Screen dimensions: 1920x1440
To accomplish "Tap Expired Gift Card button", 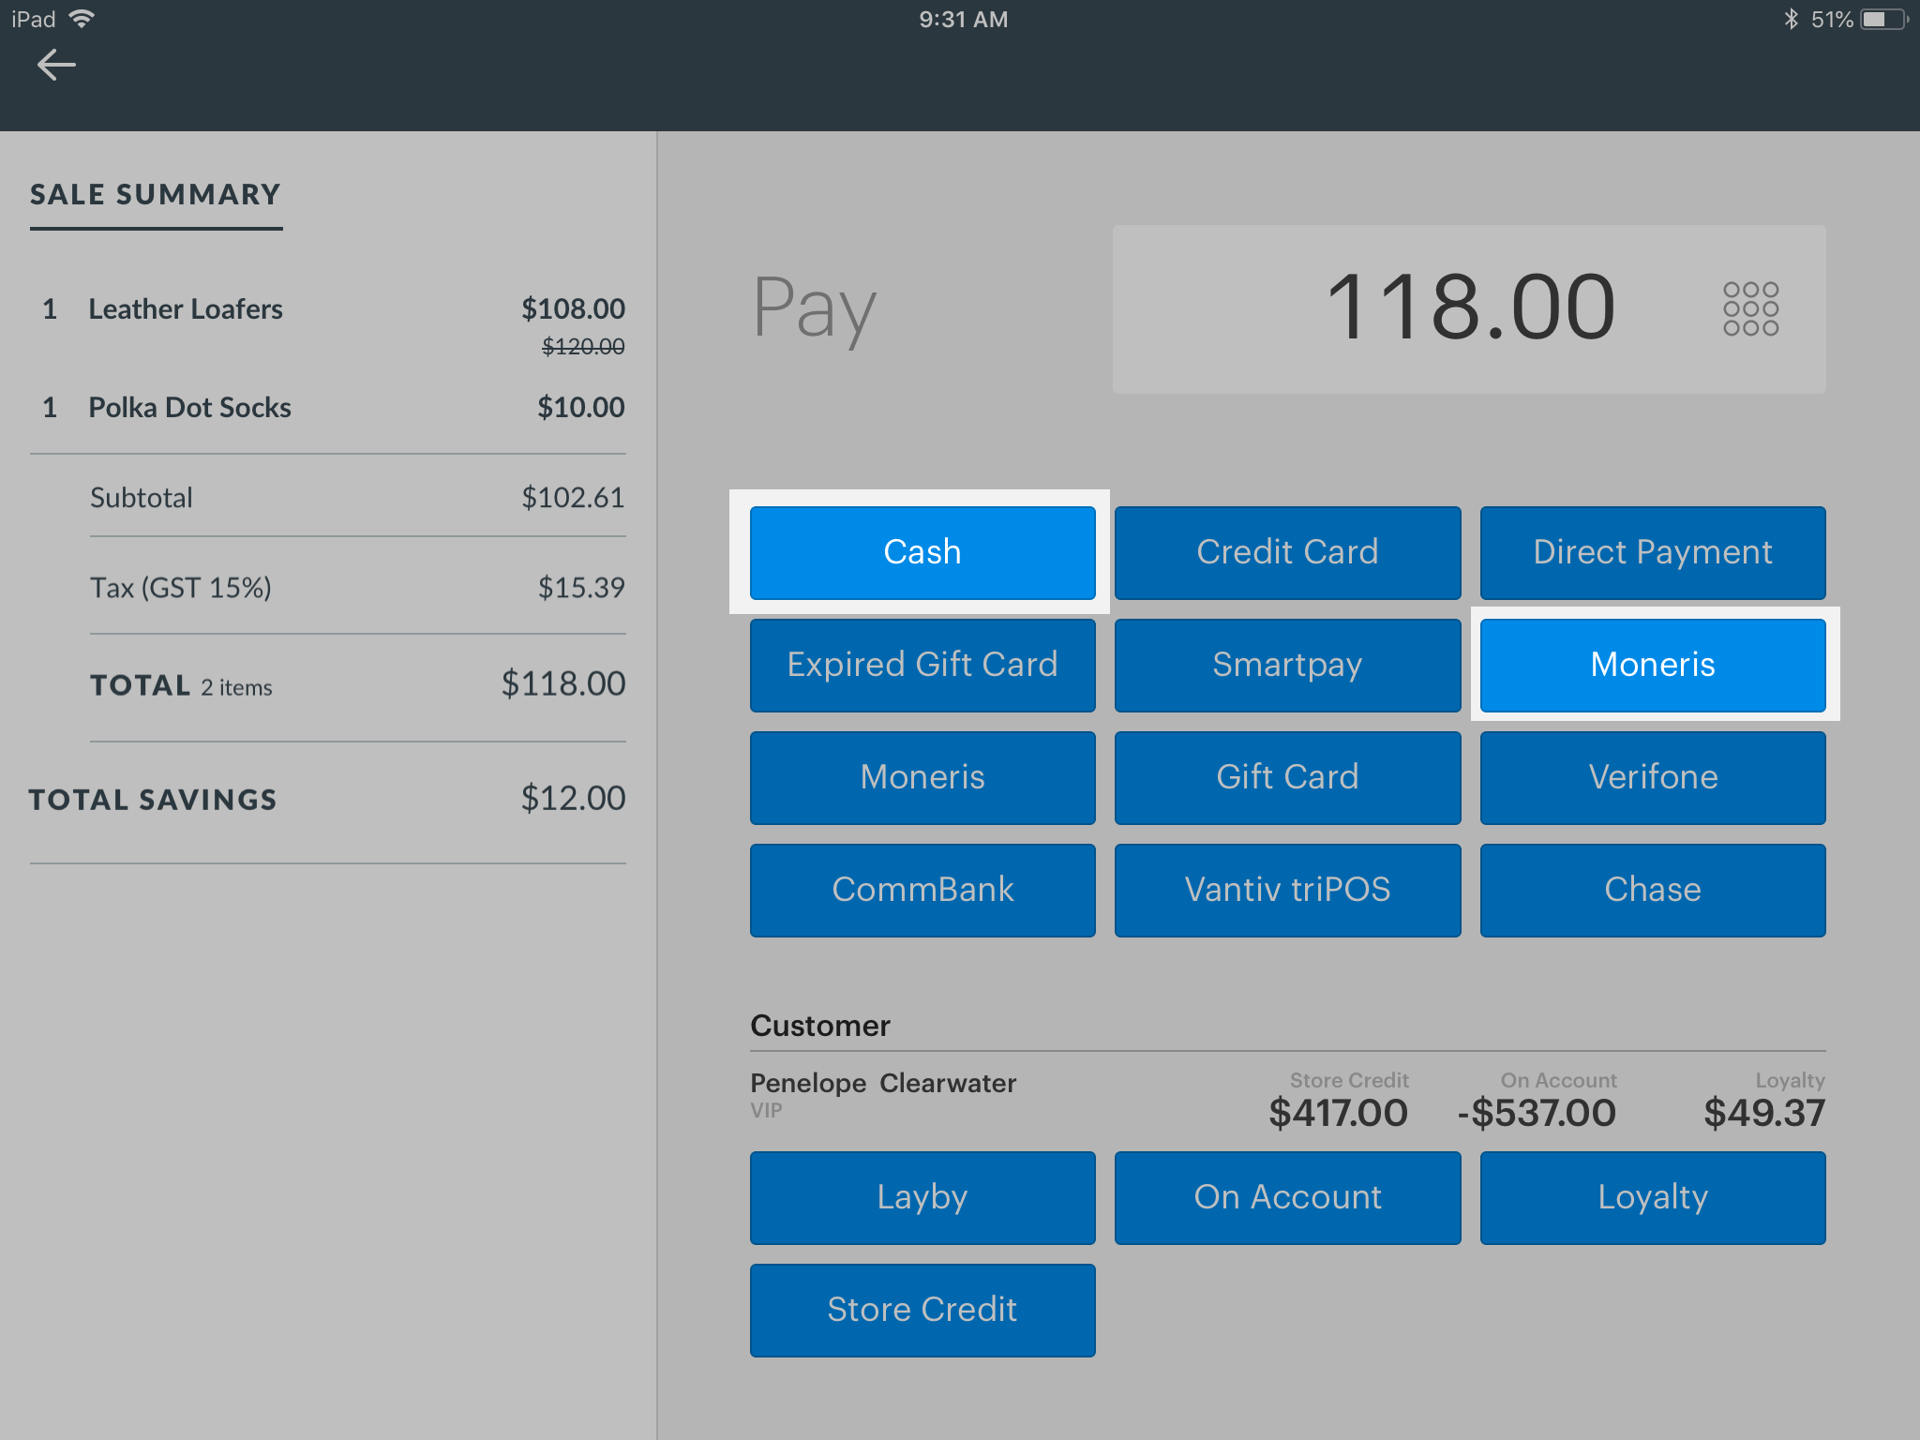I will point(922,665).
